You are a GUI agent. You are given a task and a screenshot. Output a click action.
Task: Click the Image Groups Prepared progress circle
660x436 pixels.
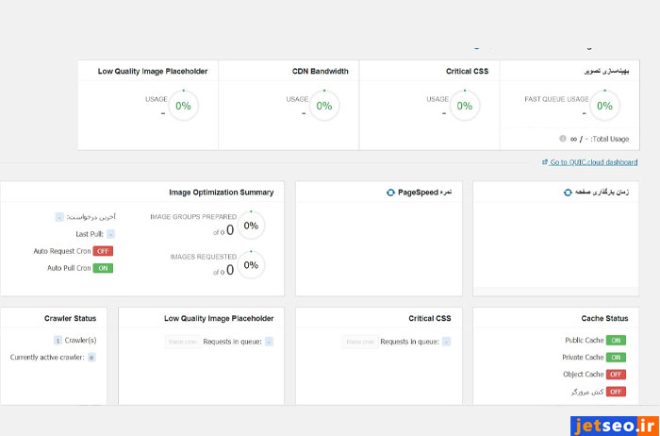point(251,226)
